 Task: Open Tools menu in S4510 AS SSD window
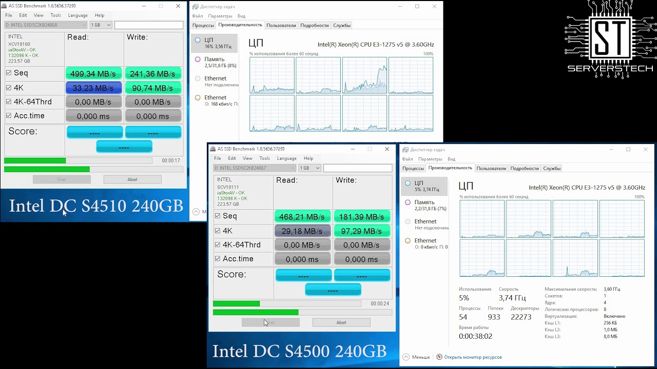(x=55, y=15)
